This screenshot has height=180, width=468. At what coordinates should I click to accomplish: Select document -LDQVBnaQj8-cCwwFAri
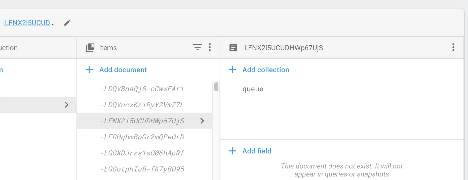(x=142, y=89)
